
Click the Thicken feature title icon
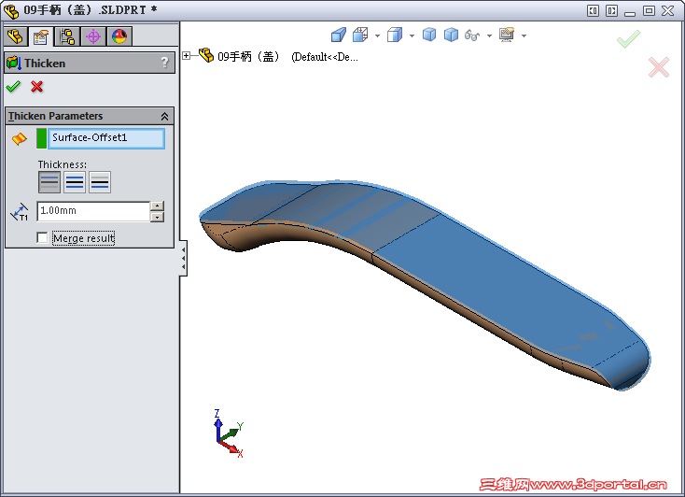coord(14,63)
